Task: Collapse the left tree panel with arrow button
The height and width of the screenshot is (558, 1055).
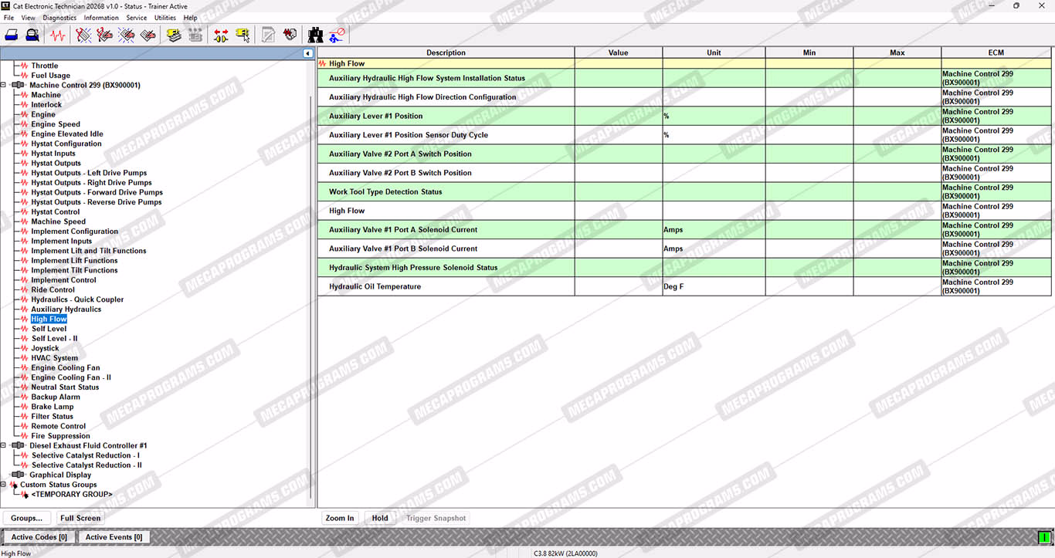Action: click(x=308, y=53)
